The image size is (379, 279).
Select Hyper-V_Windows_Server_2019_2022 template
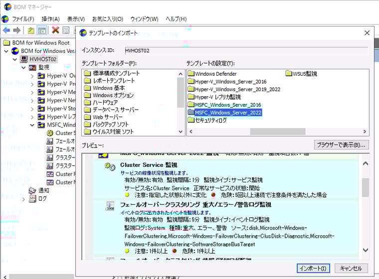pos(234,89)
